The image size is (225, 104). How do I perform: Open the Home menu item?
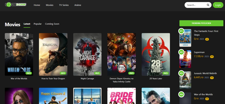tap(37, 5)
